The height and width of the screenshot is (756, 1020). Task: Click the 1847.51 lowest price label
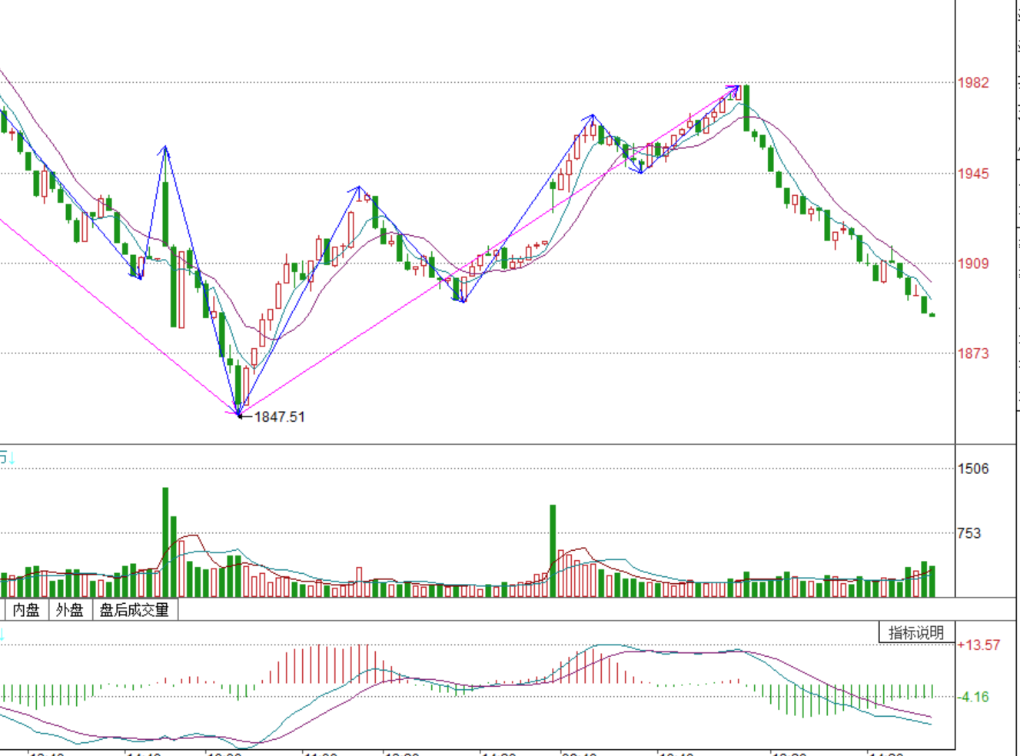[x=279, y=416]
